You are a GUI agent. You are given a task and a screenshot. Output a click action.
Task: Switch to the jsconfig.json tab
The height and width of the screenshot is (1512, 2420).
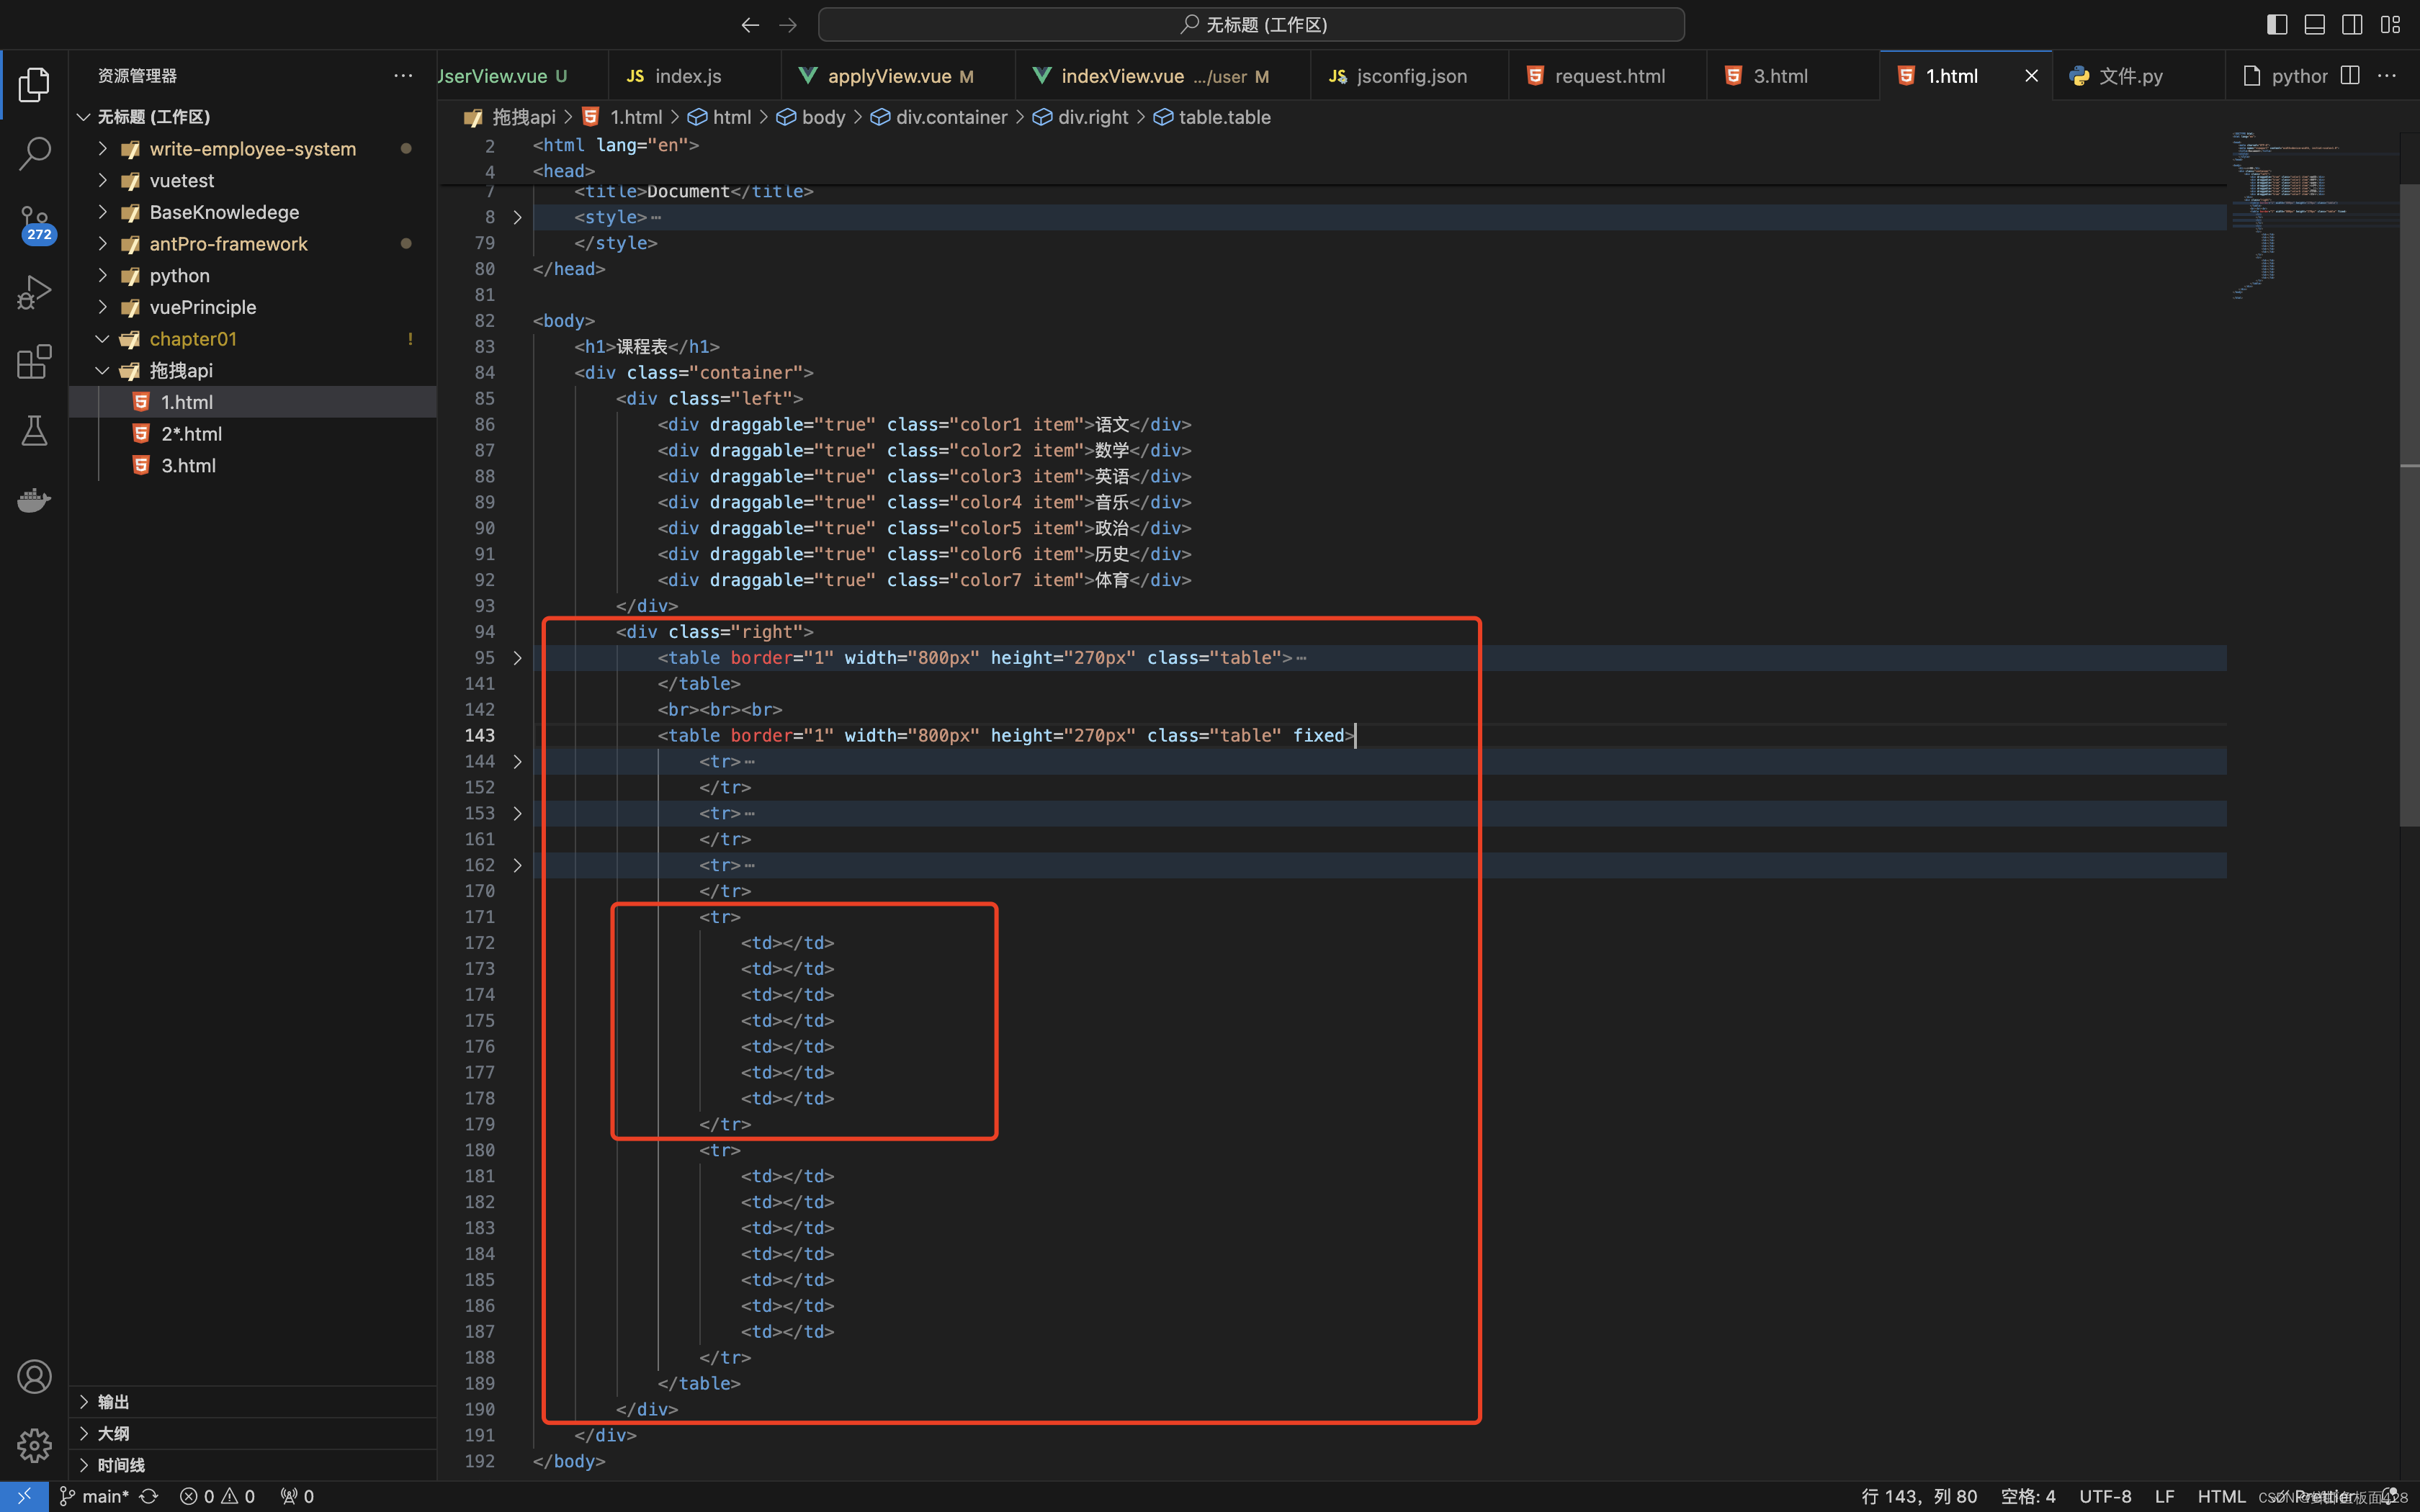(x=1410, y=76)
